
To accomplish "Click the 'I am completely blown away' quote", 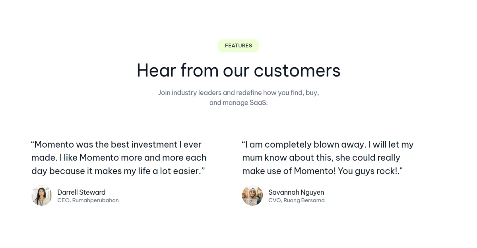I will pyautogui.click(x=328, y=158).
